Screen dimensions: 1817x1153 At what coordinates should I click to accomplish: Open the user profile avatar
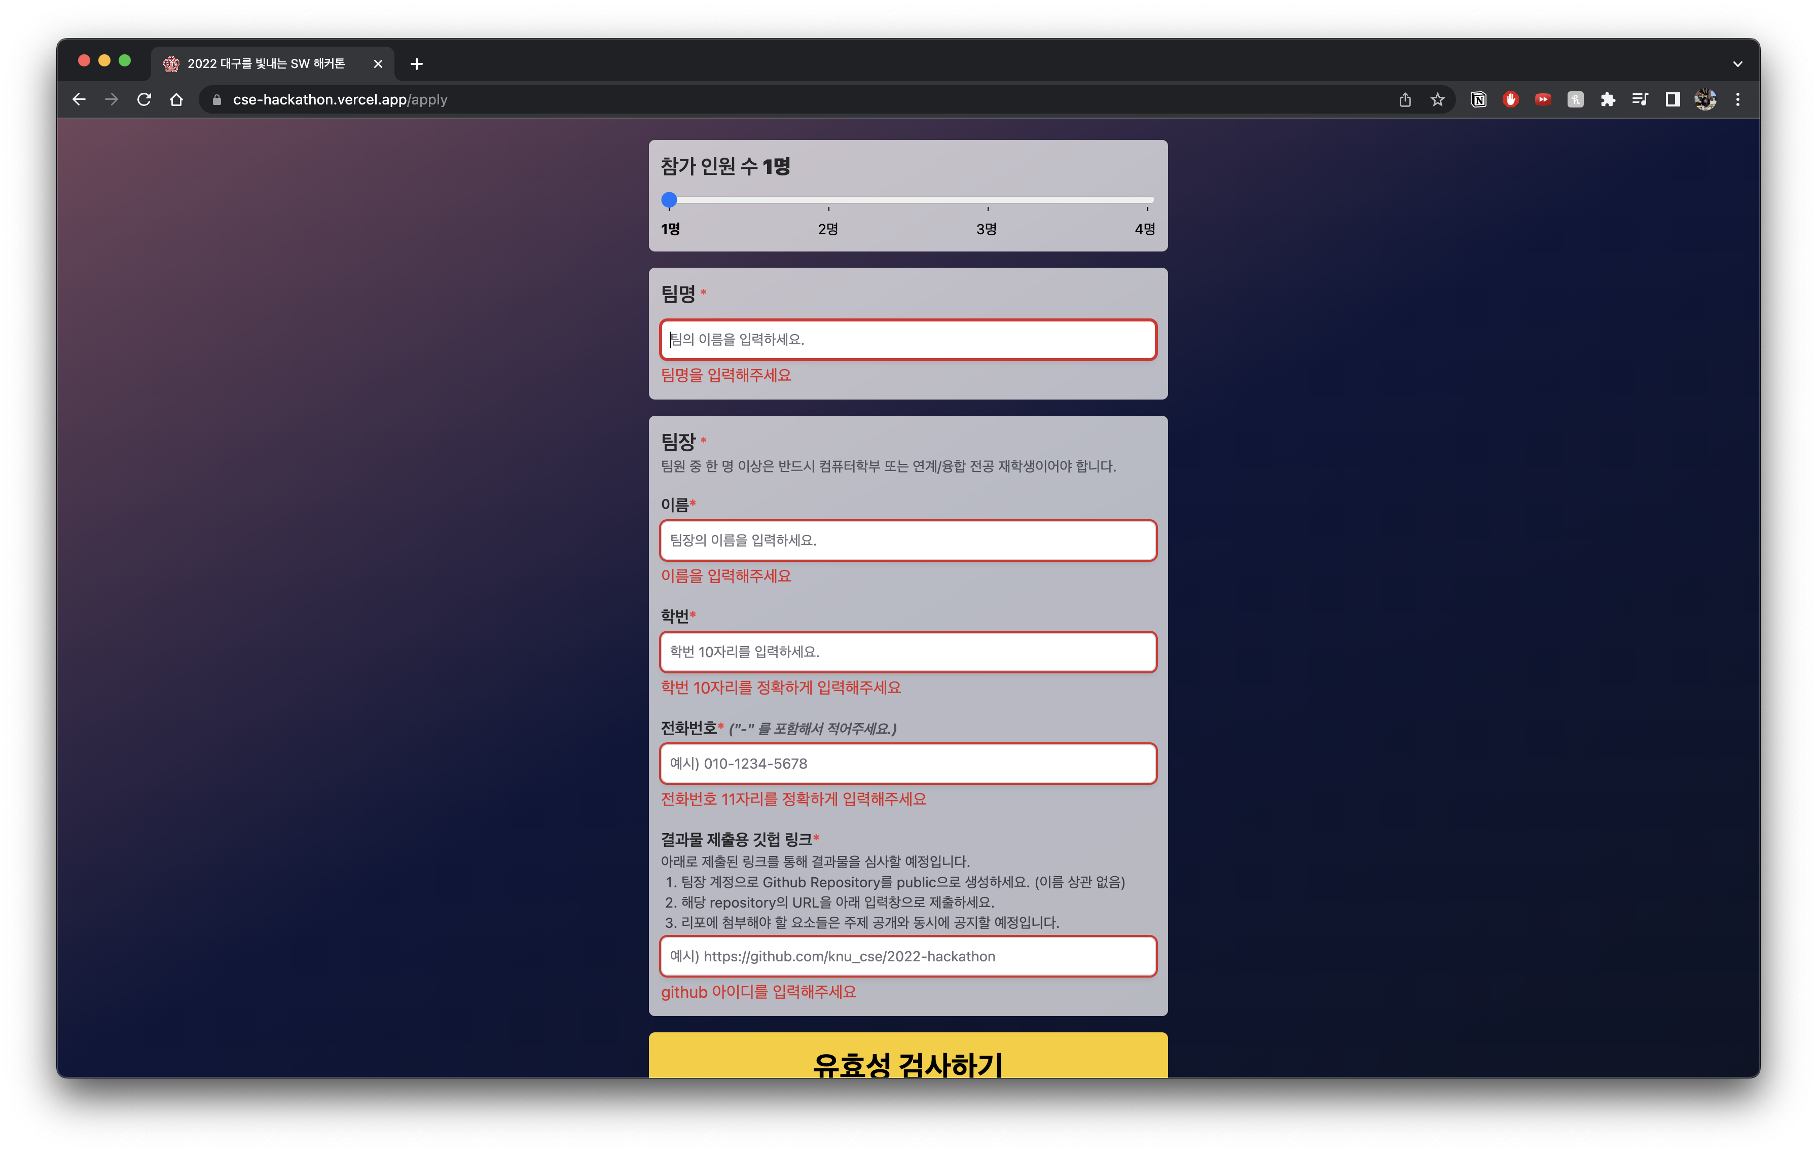pyautogui.click(x=1705, y=99)
